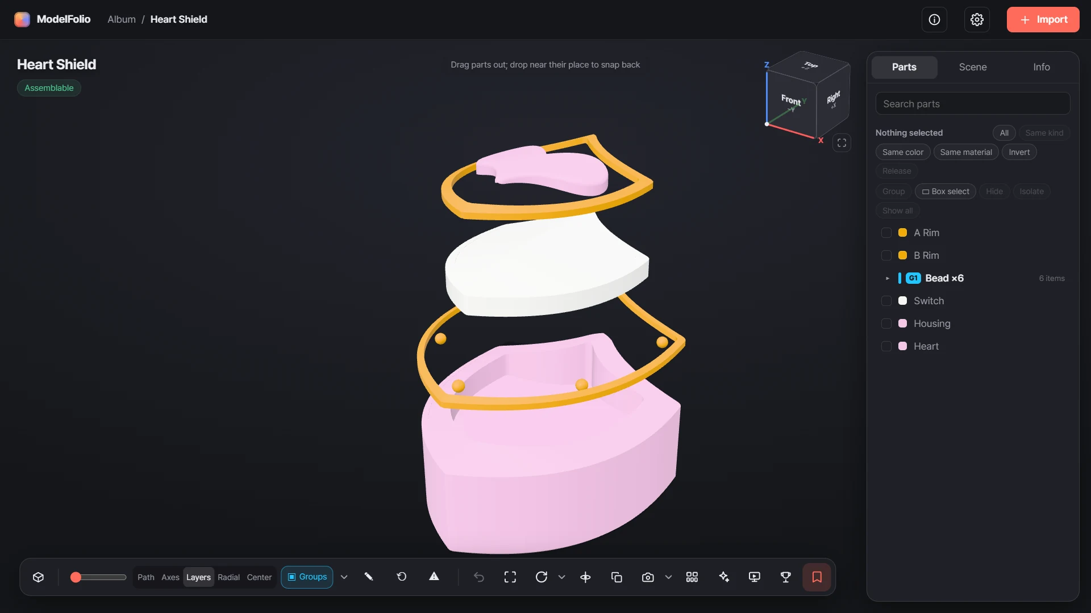
Task: Switch to the Scene tab
Action: tap(973, 67)
